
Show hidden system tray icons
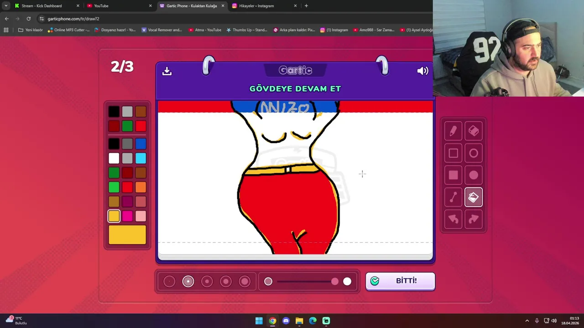click(527, 321)
